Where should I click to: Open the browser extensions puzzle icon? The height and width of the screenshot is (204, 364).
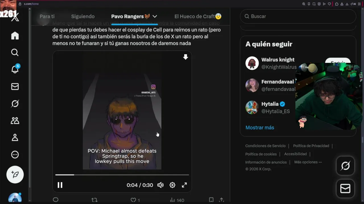tap(337, 4)
